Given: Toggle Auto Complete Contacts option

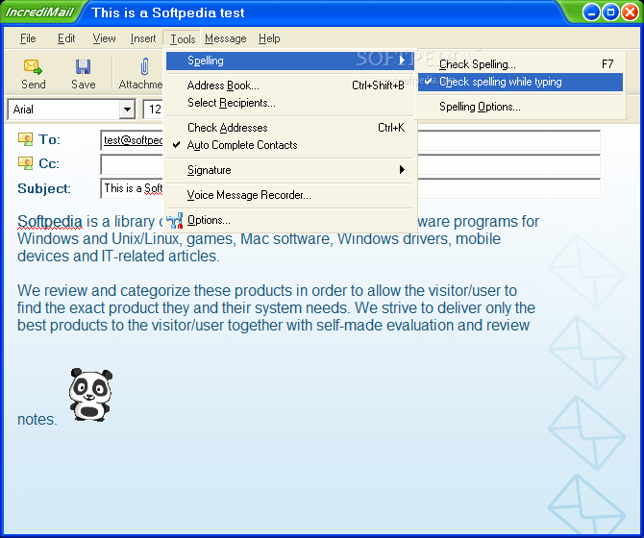Looking at the screenshot, I should click(289, 145).
